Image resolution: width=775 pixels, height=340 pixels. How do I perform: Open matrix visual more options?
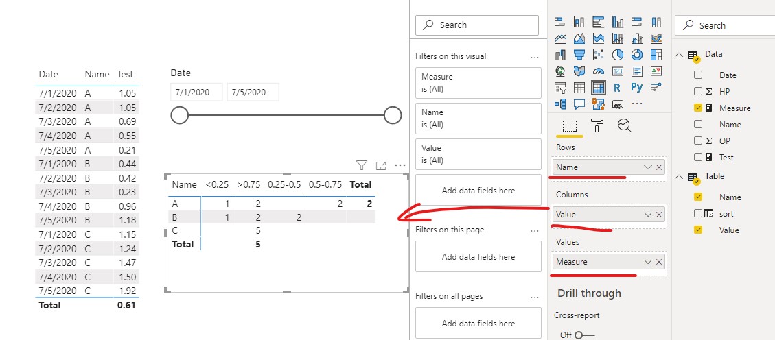(400, 165)
